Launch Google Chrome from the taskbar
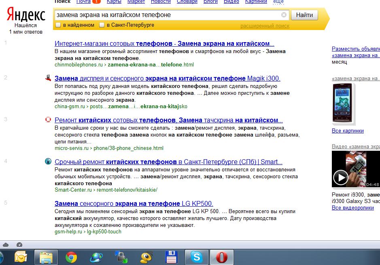This screenshot has height=265, width=380. [71, 257]
